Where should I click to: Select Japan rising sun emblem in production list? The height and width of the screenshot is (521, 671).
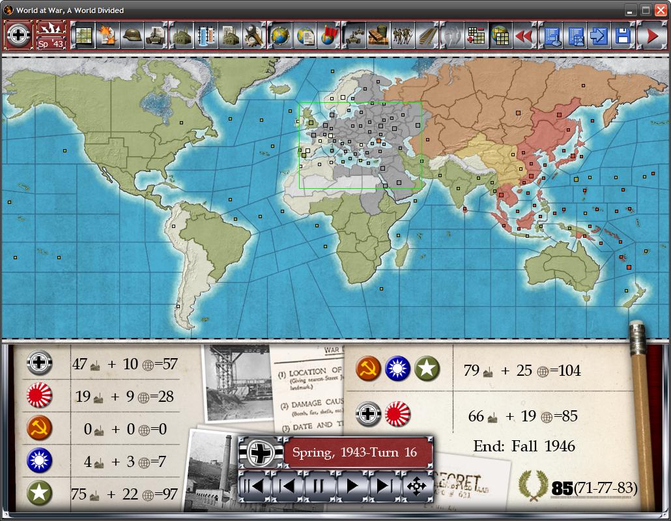tap(39, 395)
